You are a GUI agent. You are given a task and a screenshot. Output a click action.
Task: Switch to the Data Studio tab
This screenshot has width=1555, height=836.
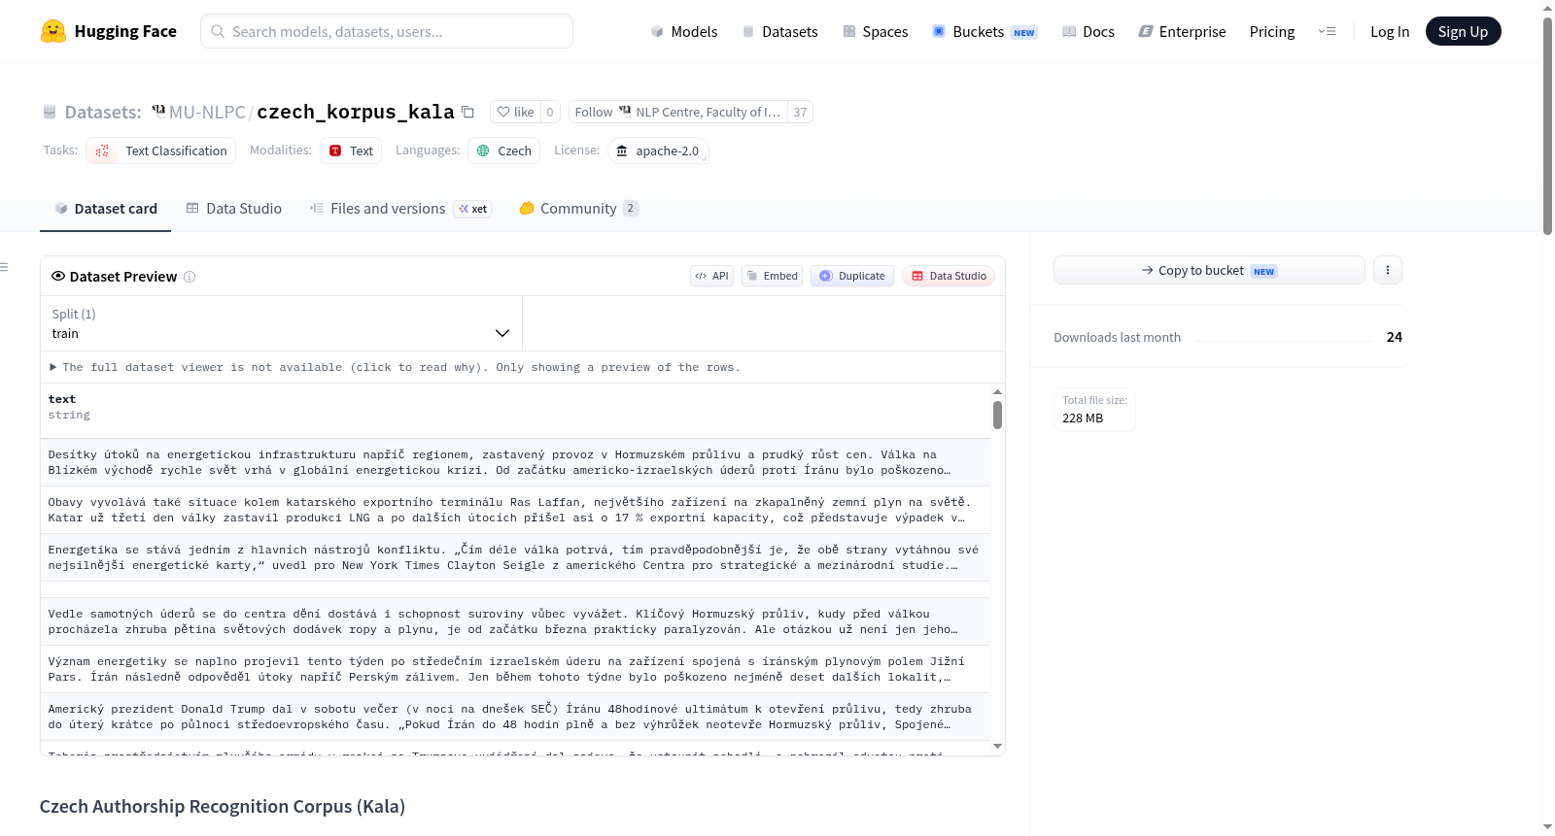[x=234, y=208]
